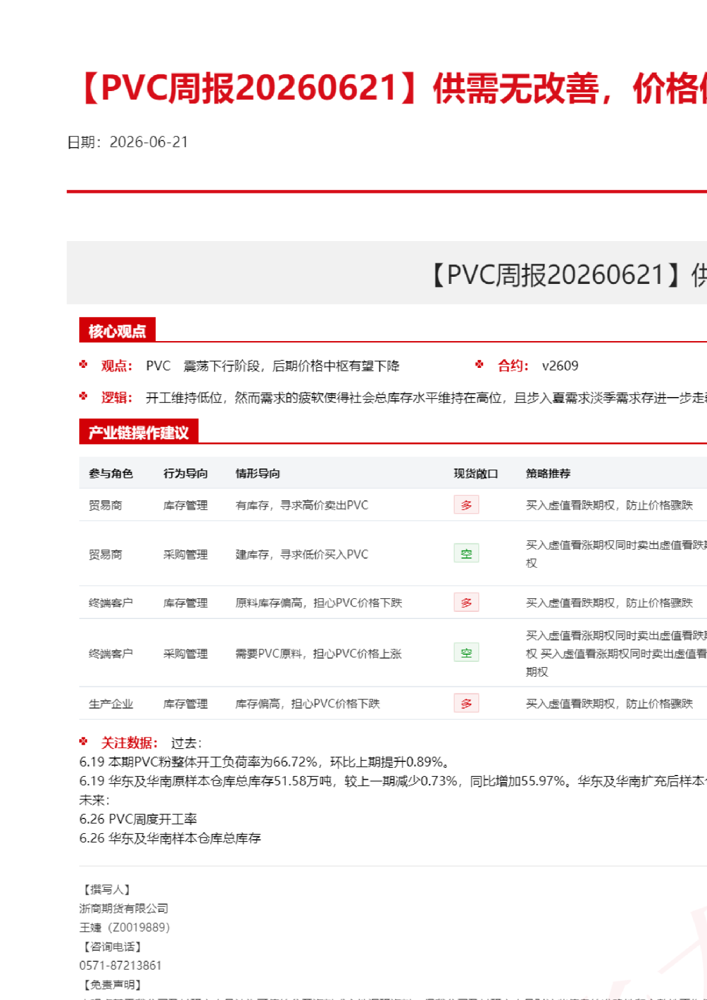Viewport: 707px width, 1000px height.
Task: Click the cell 有库存，寻求高价卖出PVC
Action: pos(302,505)
